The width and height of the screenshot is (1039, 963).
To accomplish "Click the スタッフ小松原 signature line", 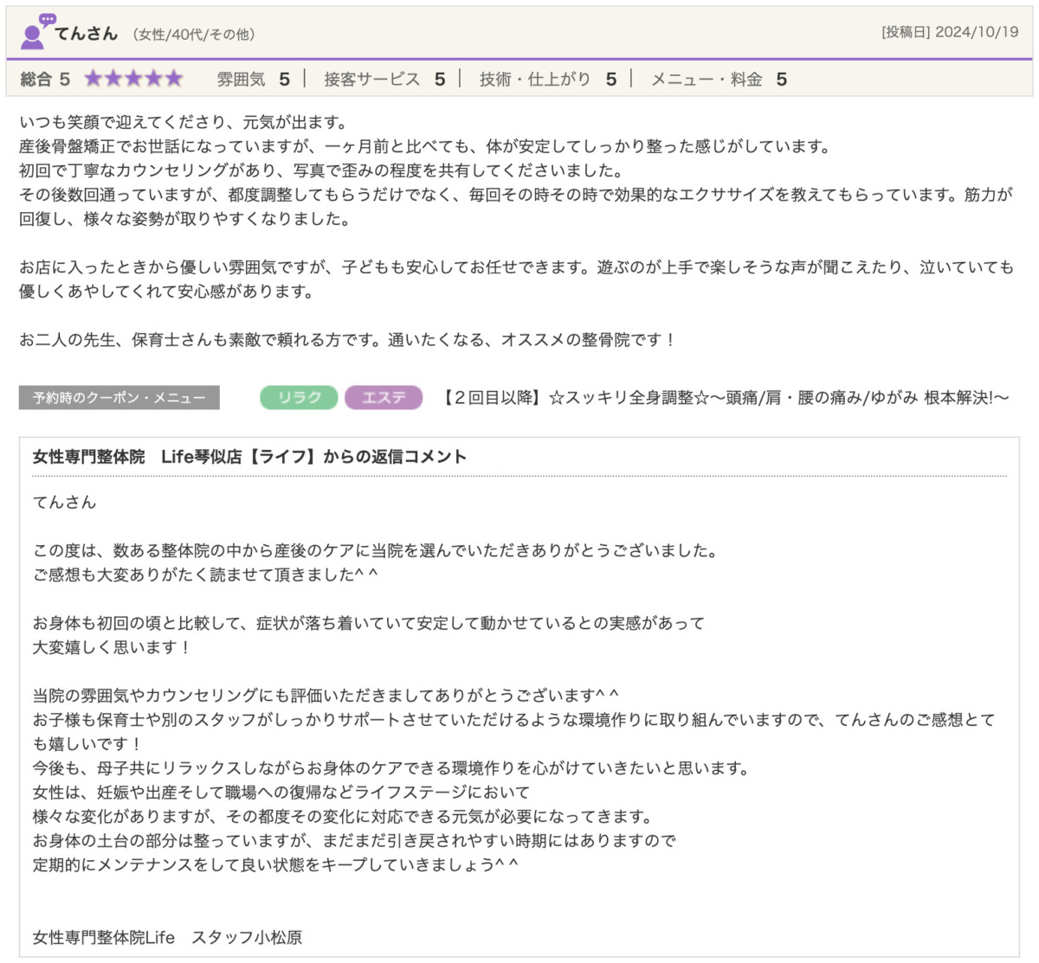I will coord(167,937).
